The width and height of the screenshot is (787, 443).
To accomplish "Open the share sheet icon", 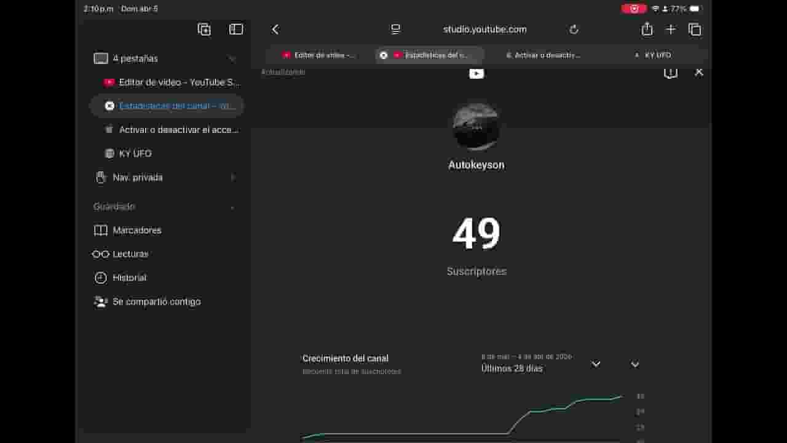I will (647, 29).
